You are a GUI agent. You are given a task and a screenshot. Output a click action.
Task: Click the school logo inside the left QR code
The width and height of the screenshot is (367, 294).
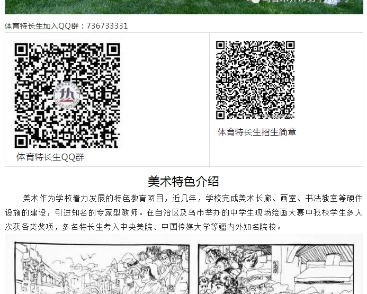tap(67, 95)
